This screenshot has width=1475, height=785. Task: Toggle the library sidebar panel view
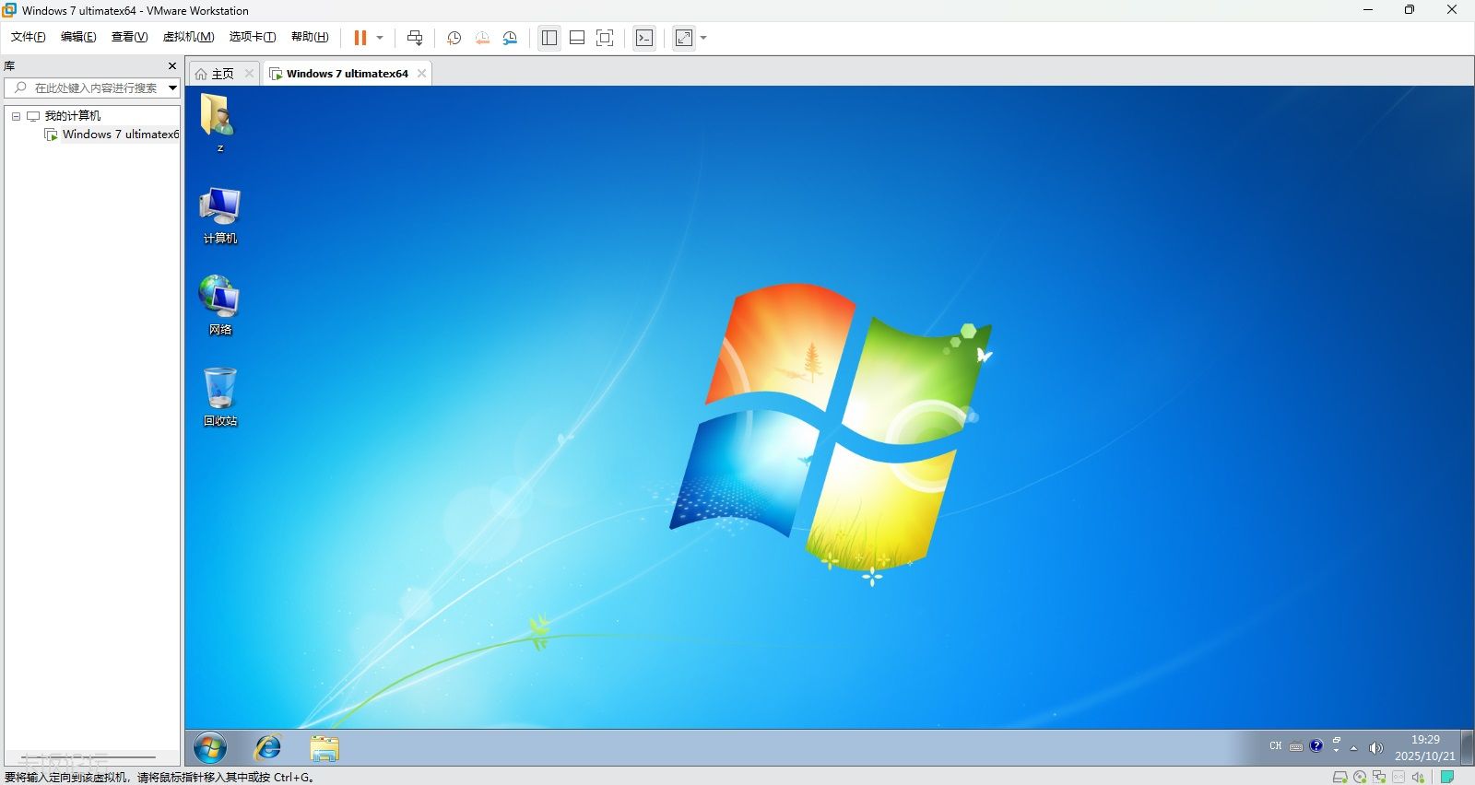click(549, 38)
